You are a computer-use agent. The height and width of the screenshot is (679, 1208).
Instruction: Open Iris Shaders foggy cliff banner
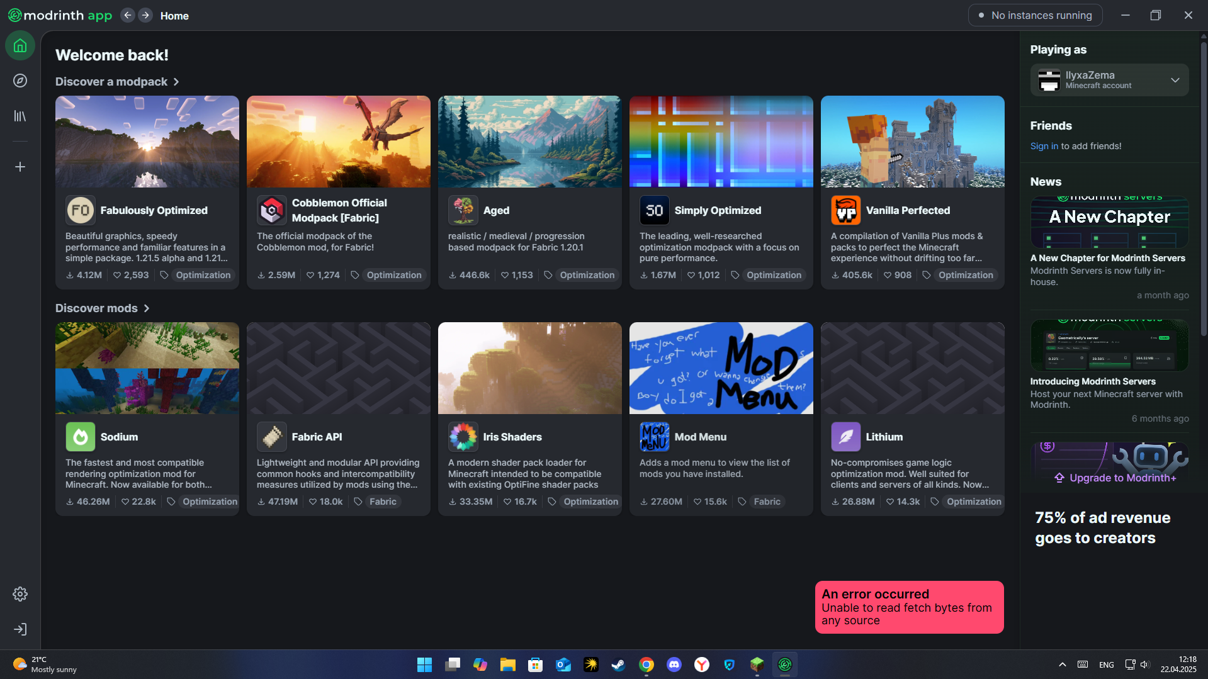coord(530,368)
